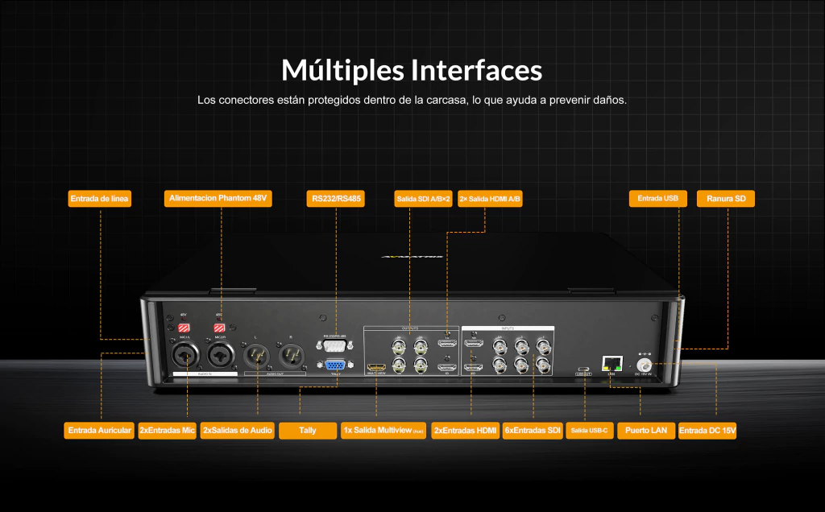Click the right XLR audio output connector
Viewport: 825px width, 512px height.
[290, 353]
